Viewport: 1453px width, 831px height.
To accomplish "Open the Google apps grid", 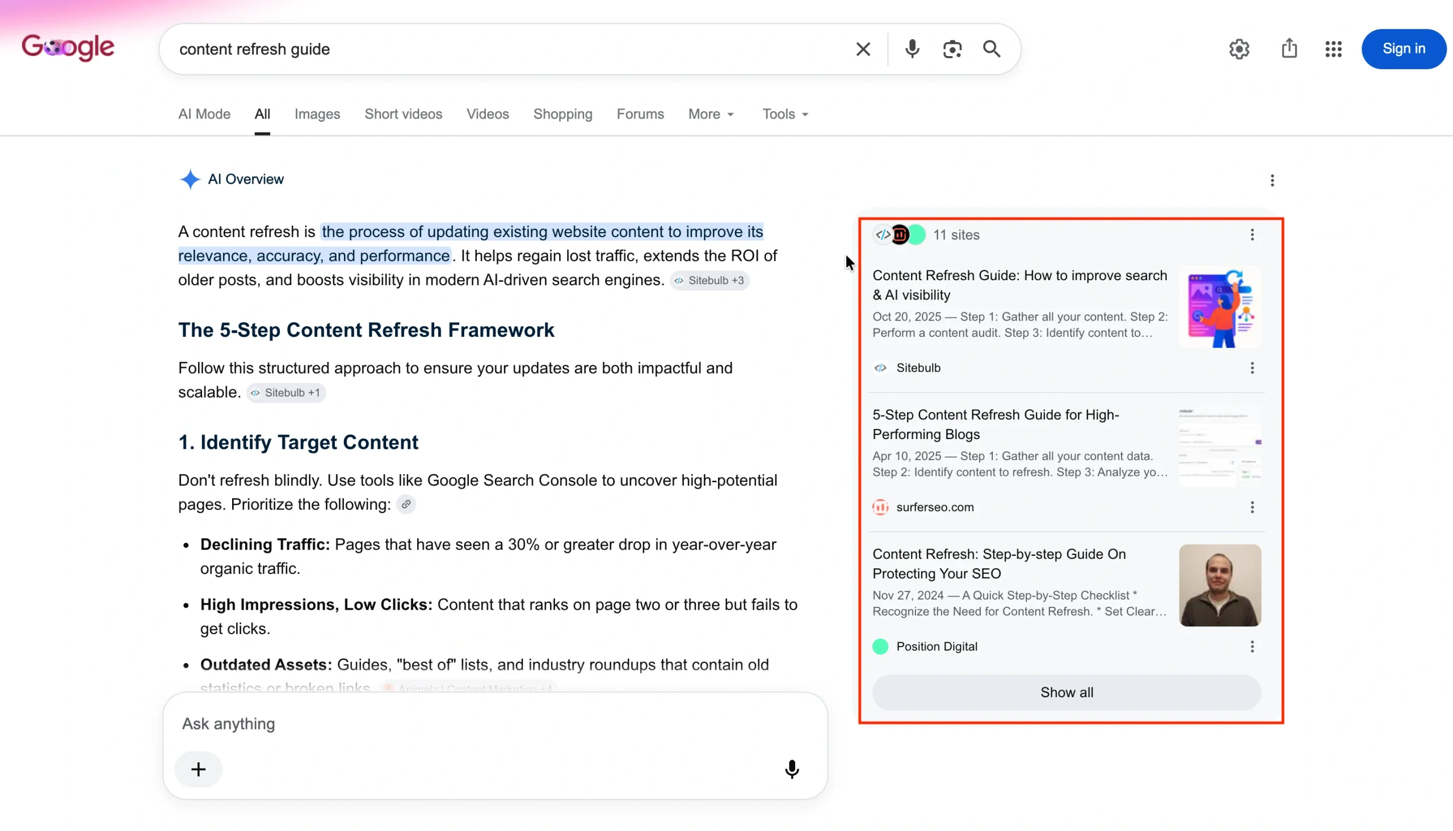I will click(1333, 49).
